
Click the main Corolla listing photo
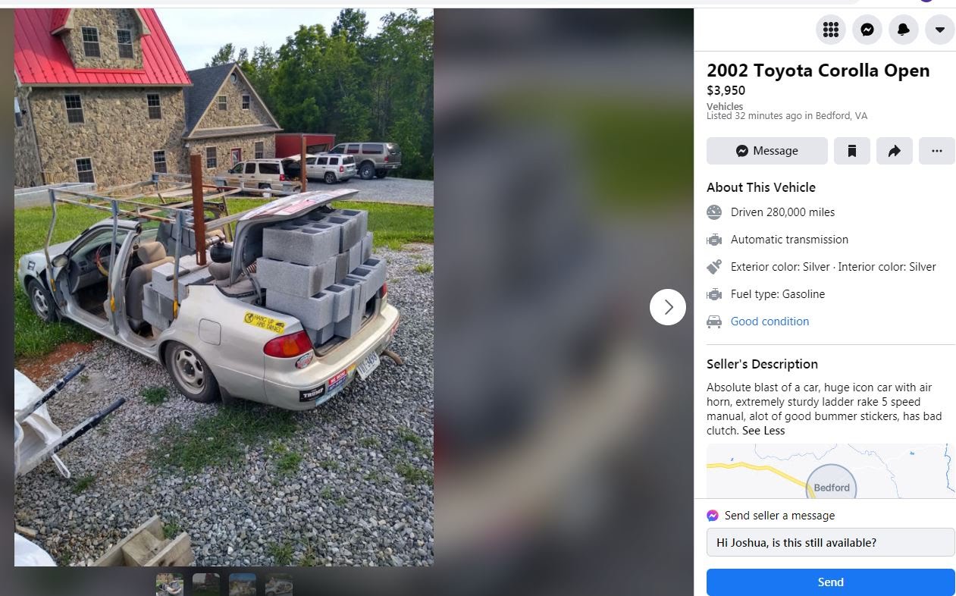(x=224, y=287)
